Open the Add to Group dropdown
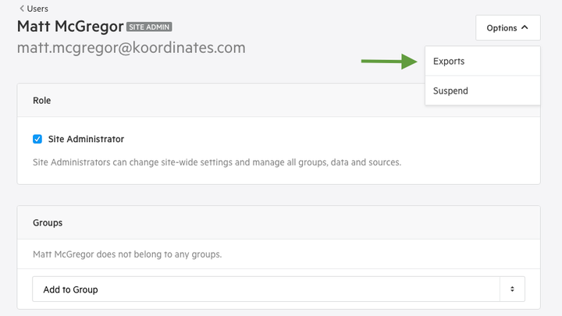The width and height of the screenshot is (562, 316). (x=279, y=289)
